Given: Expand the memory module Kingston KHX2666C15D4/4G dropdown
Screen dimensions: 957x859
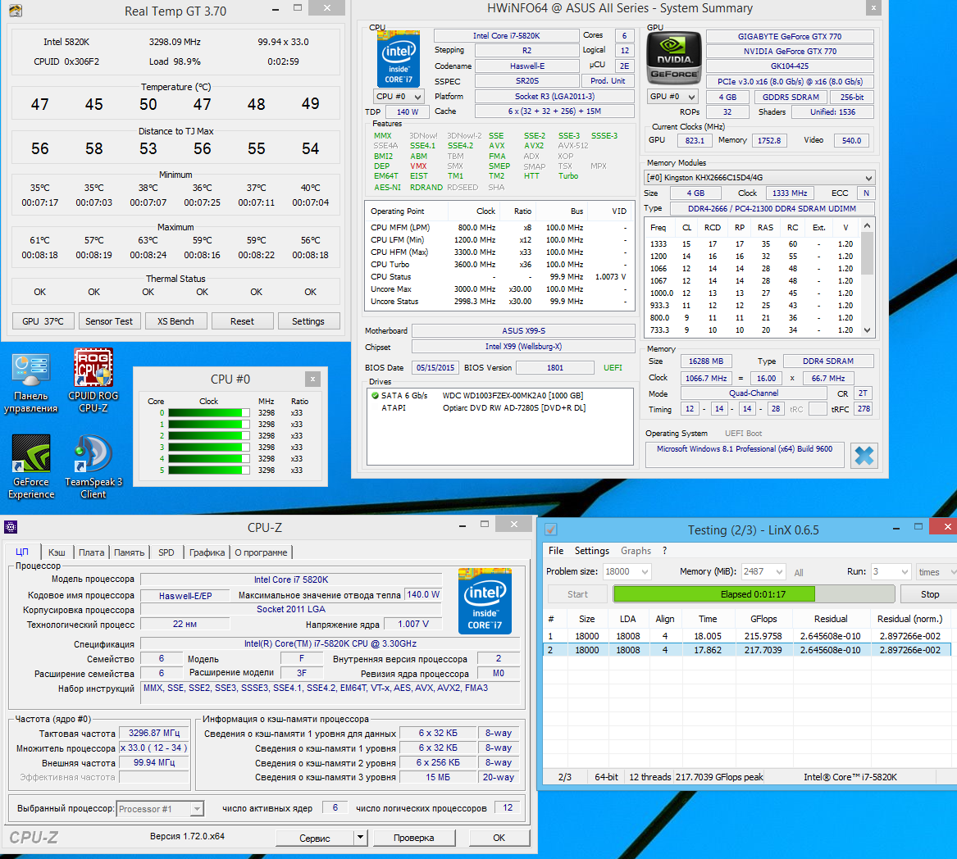Looking at the screenshot, I should click(x=760, y=178).
